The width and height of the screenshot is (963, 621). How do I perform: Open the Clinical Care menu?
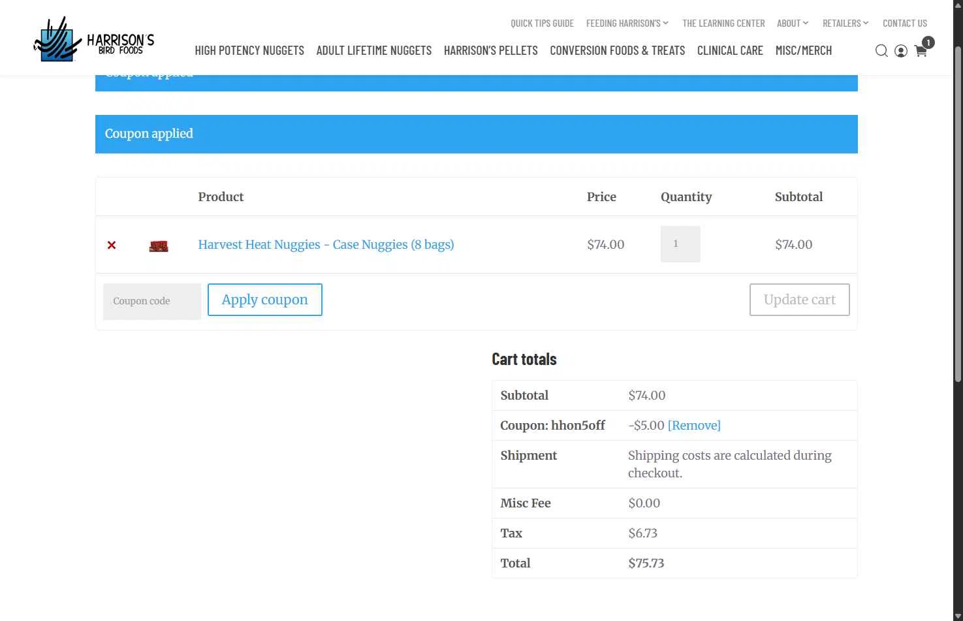730,51
